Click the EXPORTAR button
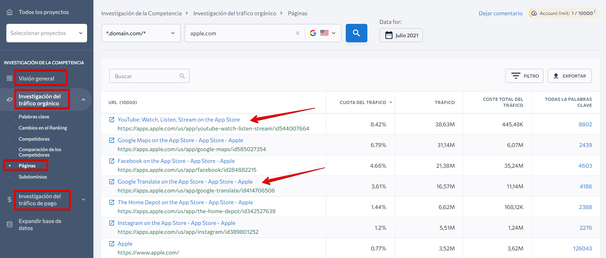The image size is (606, 258). click(x=569, y=76)
